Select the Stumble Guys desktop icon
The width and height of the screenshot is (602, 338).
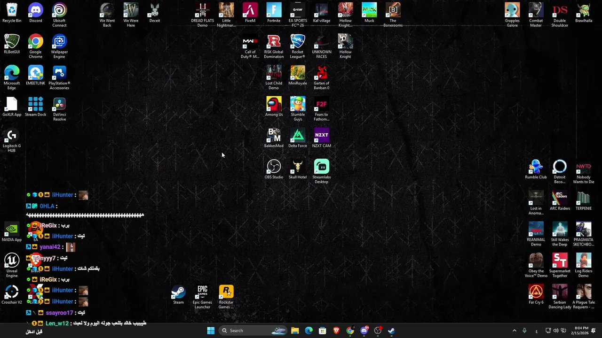pos(298,109)
